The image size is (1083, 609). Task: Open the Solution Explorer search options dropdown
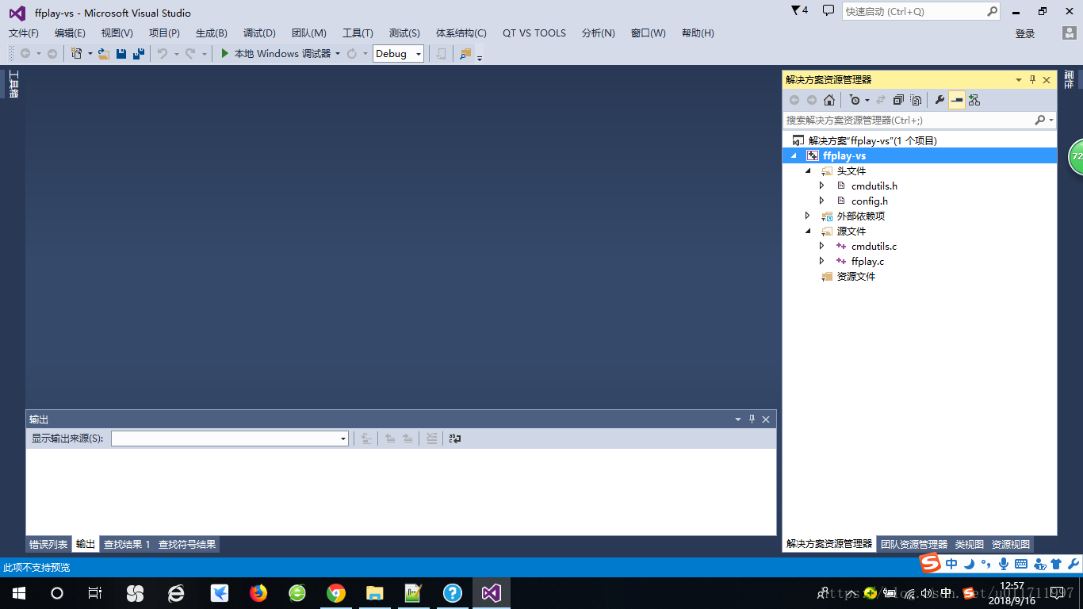[x=1051, y=121]
